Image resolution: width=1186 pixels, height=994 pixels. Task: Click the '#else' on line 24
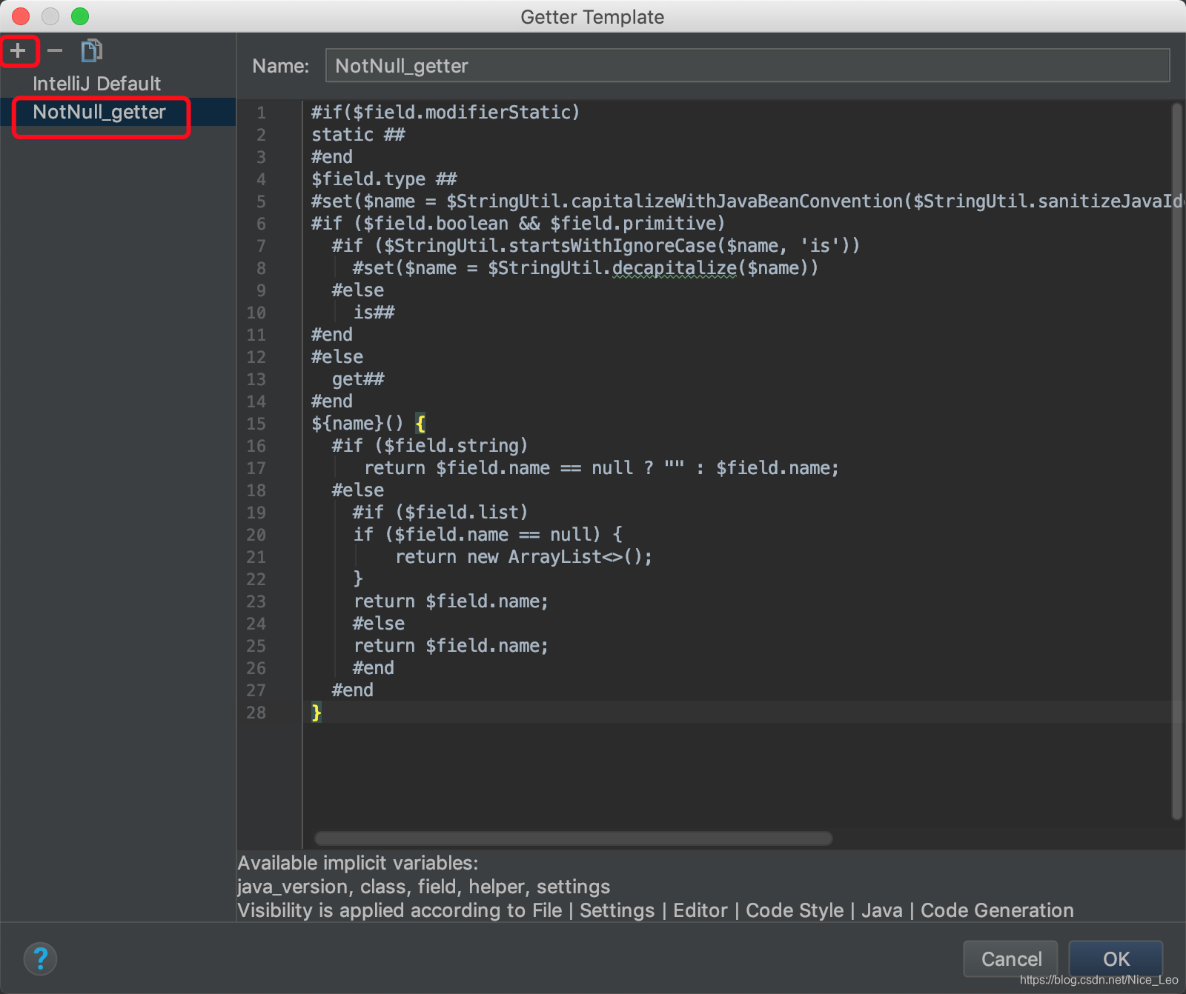[379, 624]
